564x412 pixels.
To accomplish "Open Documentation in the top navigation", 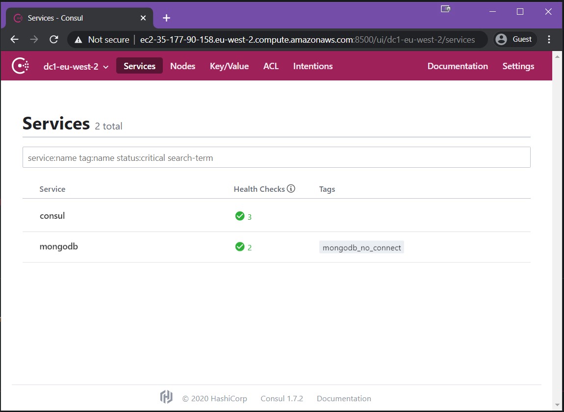I will click(x=458, y=66).
